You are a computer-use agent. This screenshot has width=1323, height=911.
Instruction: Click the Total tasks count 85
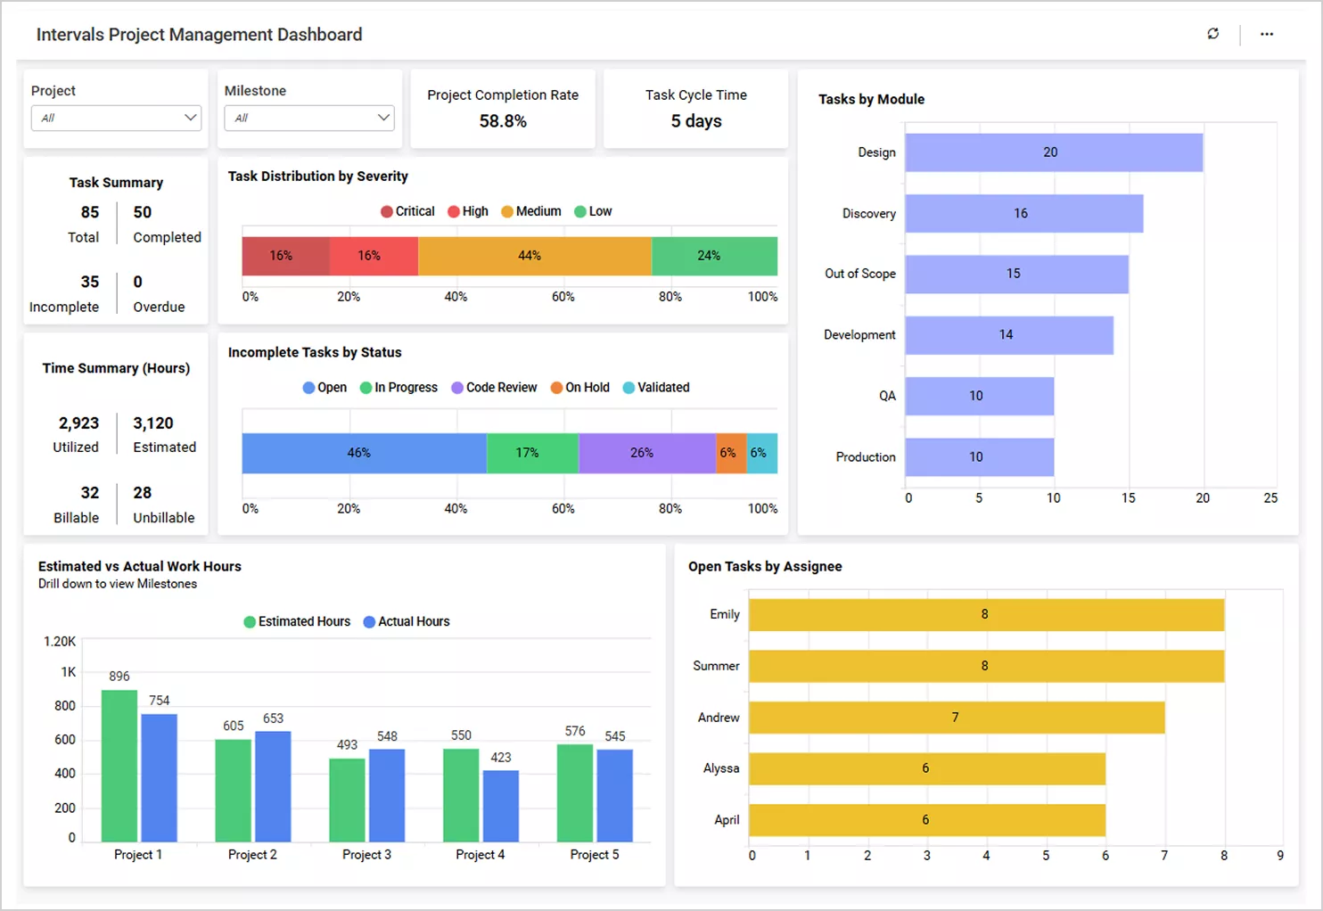point(90,212)
